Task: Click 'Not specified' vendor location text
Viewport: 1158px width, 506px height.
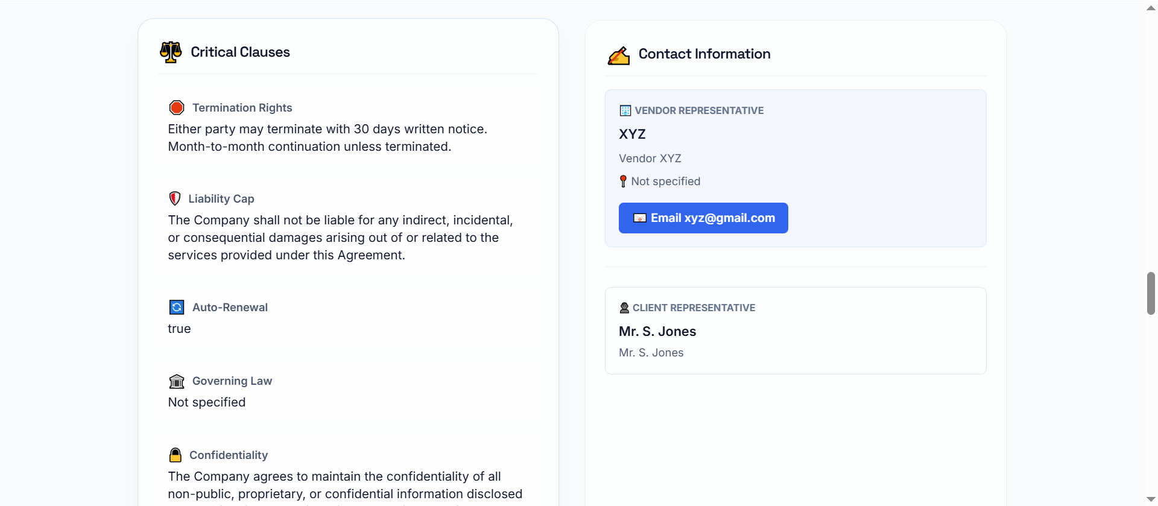Action: 666,181
